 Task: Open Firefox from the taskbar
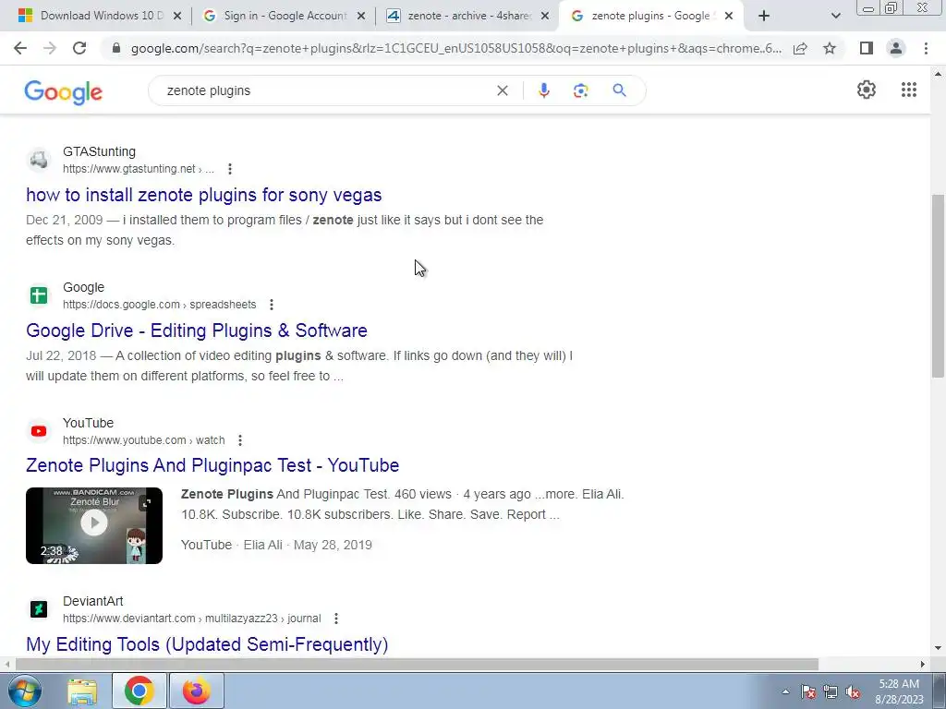pyautogui.click(x=197, y=691)
